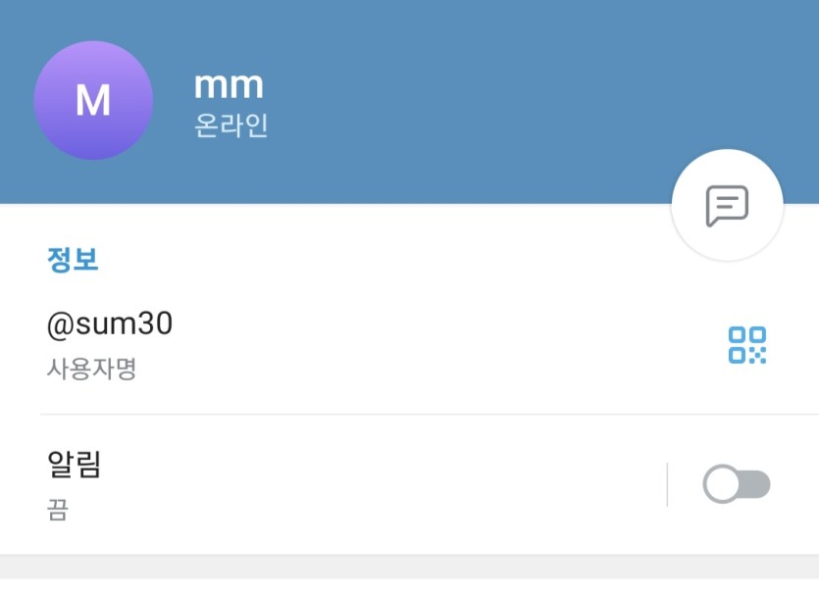Click the letter M inside the avatar
Viewport: 819px width, 597px height.
click(93, 100)
